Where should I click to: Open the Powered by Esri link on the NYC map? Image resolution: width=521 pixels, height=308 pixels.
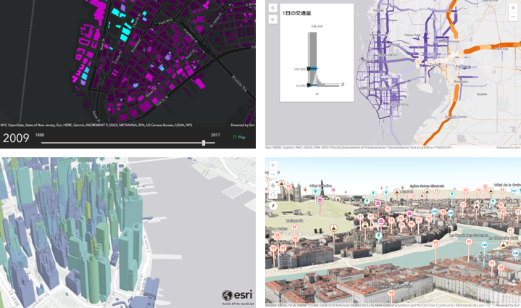tap(243, 125)
